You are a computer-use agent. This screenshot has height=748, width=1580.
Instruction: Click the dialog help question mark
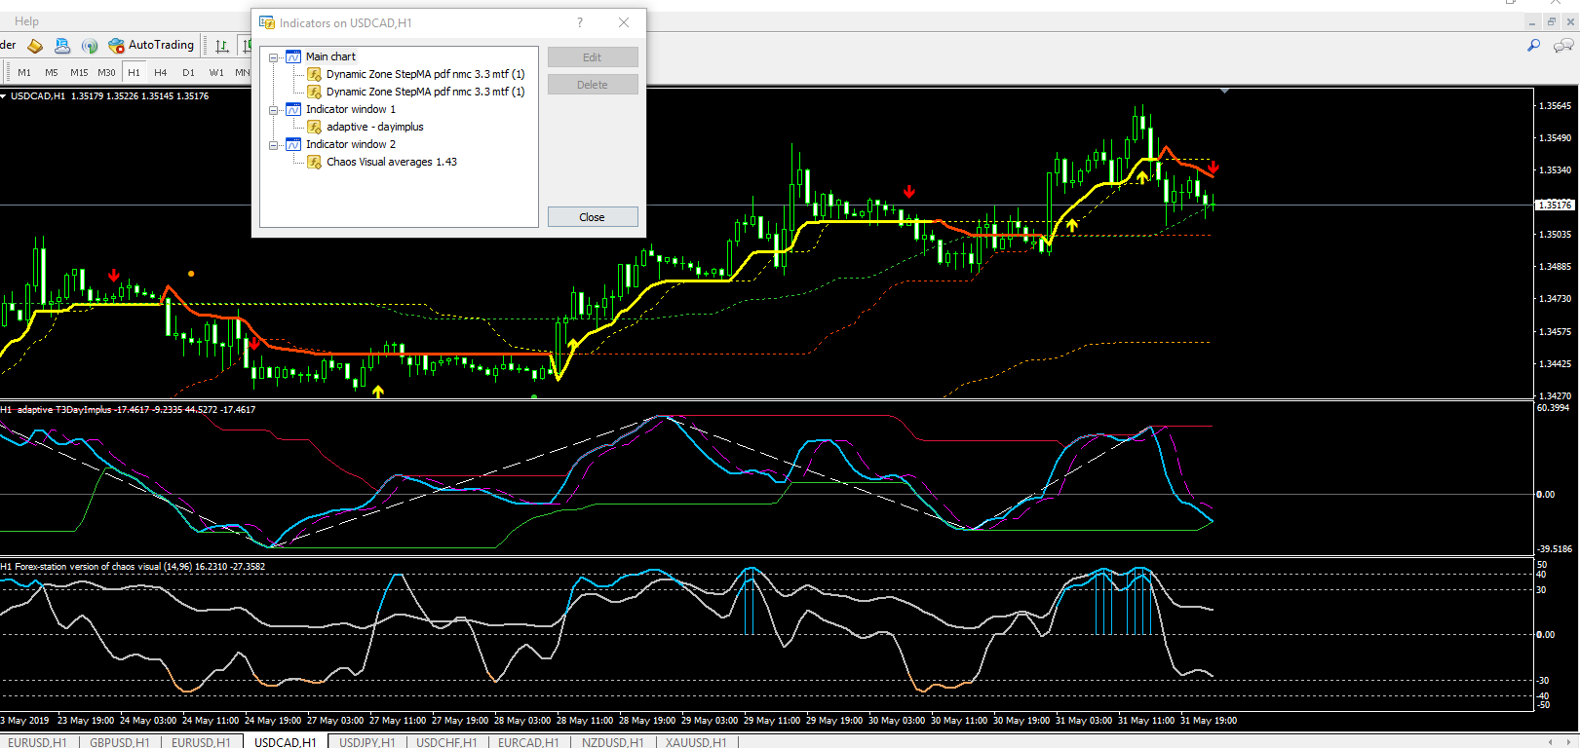(x=580, y=22)
